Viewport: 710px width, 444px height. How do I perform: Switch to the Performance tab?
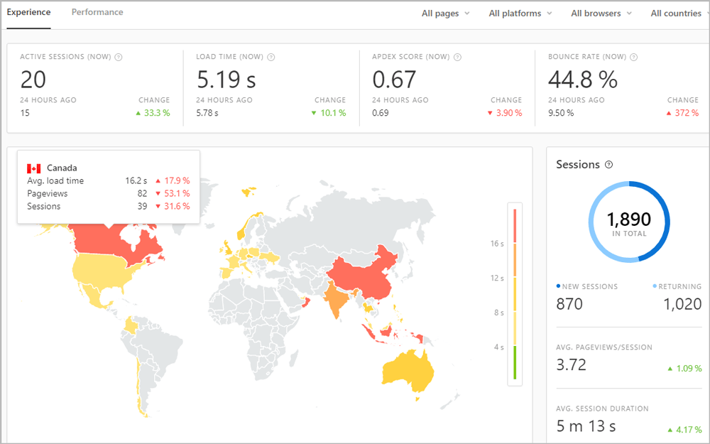click(x=97, y=12)
